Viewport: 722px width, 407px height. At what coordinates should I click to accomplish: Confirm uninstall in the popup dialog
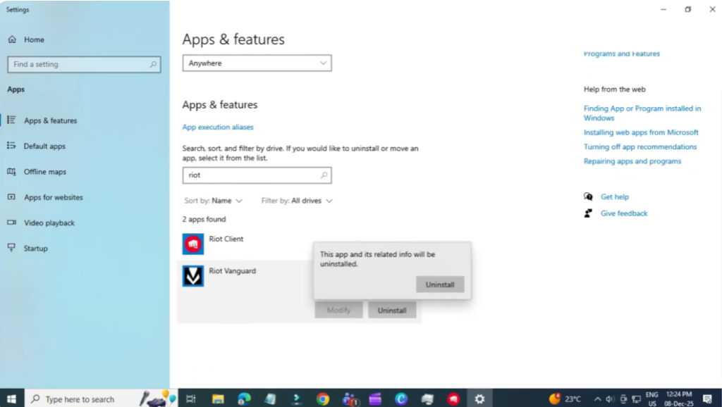click(x=439, y=284)
